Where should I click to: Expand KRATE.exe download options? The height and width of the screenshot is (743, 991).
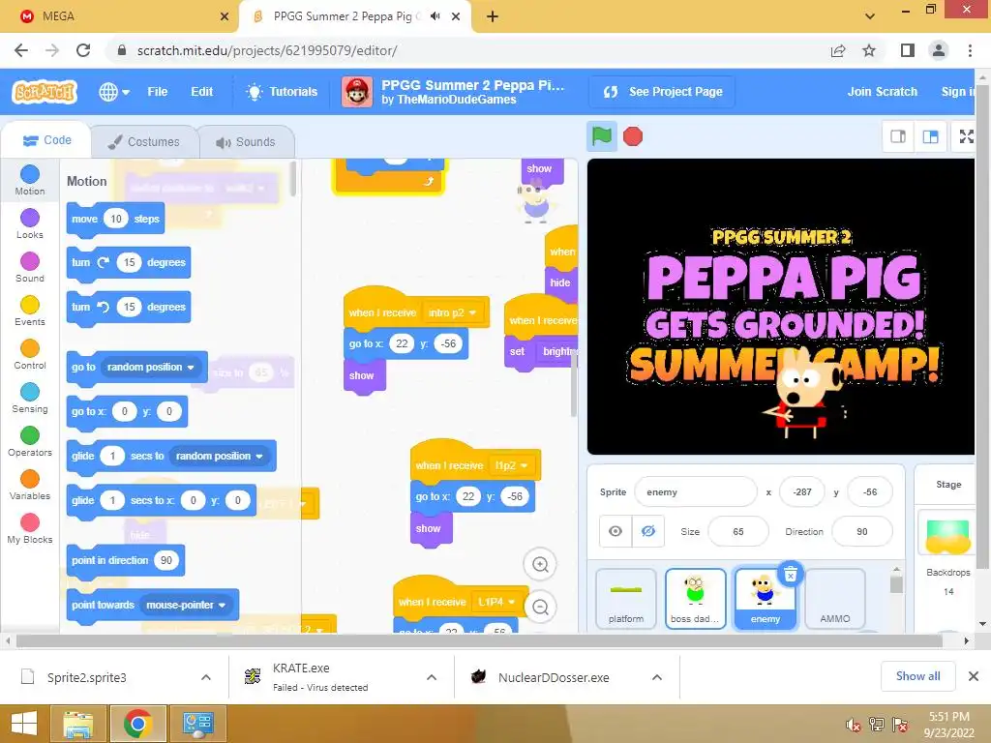pyautogui.click(x=432, y=677)
